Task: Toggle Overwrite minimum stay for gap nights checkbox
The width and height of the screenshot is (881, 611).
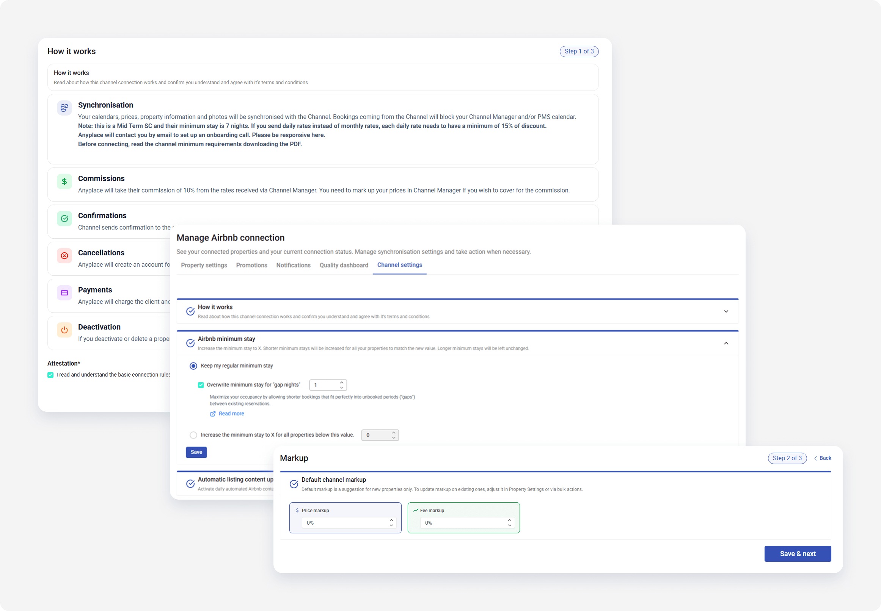Action: [201, 385]
